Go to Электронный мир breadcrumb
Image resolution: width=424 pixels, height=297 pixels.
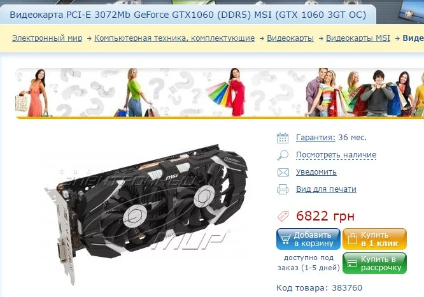(47, 38)
